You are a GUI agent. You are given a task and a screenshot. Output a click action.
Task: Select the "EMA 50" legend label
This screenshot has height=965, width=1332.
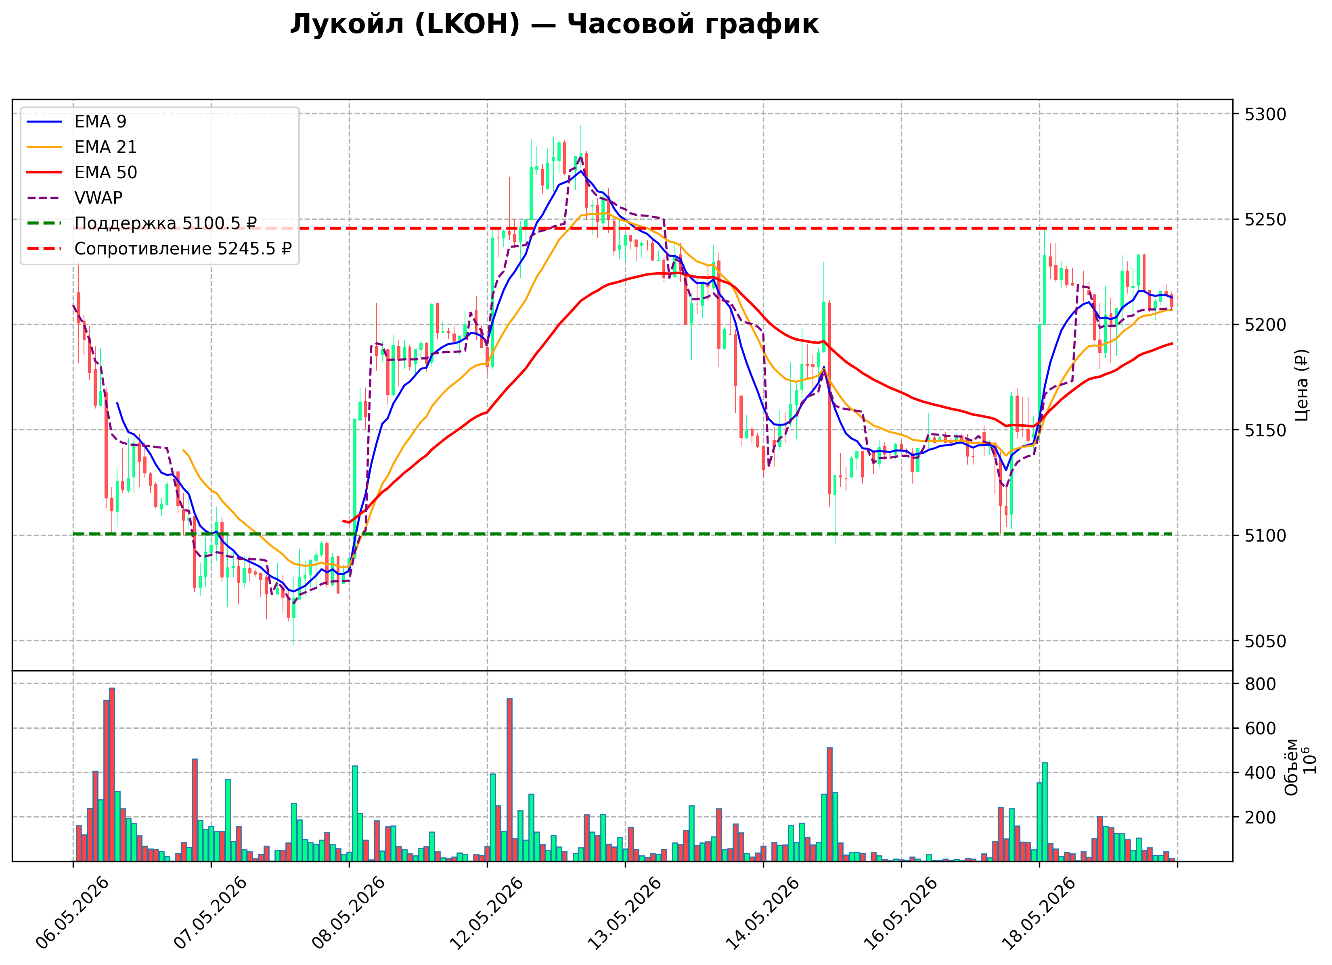pyautogui.click(x=106, y=173)
